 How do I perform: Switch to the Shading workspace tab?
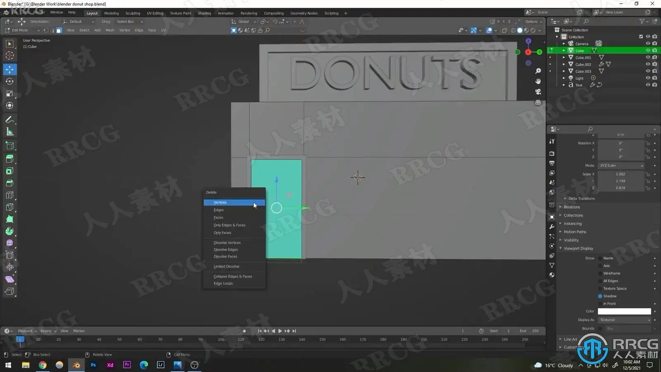point(204,13)
